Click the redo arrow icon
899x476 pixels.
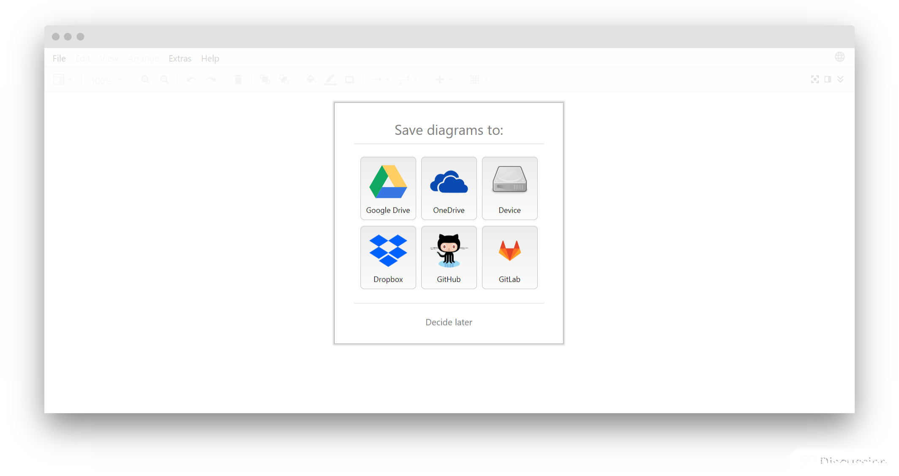211,80
